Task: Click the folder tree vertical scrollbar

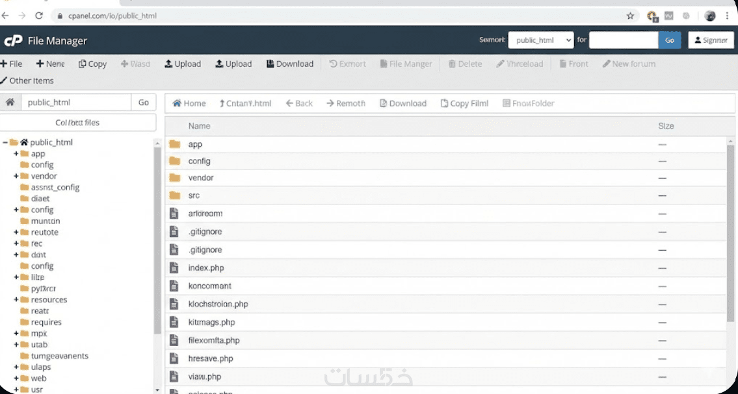Action: [x=157, y=240]
